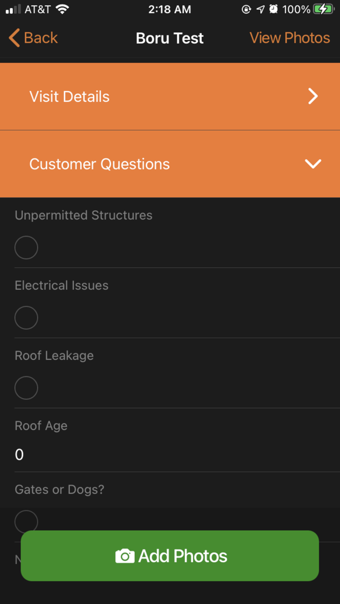The image size is (340, 604).
Task: Select the Roof Leakage radio circle
Action: coord(26,387)
